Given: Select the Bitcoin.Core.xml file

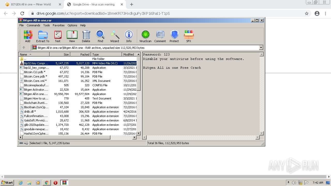Looking at the screenshot, I should coord(78,81).
